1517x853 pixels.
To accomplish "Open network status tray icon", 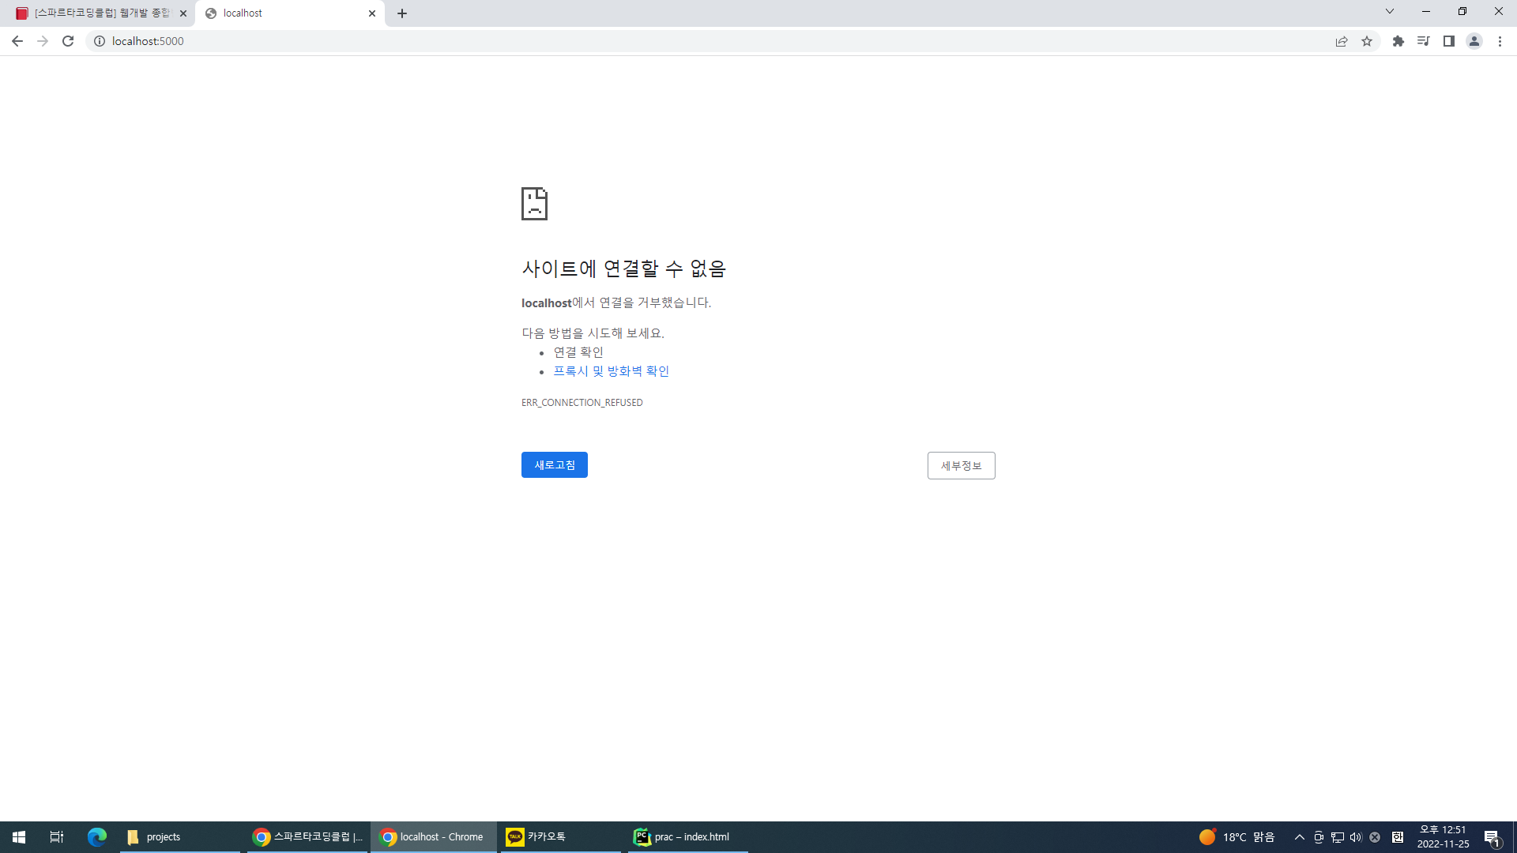I will (1338, 837).
